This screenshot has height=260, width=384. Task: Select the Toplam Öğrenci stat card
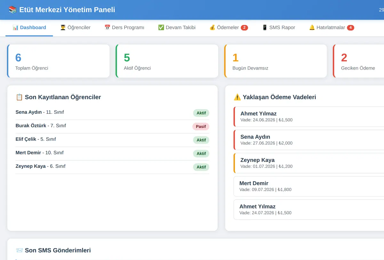coord(58,61)
